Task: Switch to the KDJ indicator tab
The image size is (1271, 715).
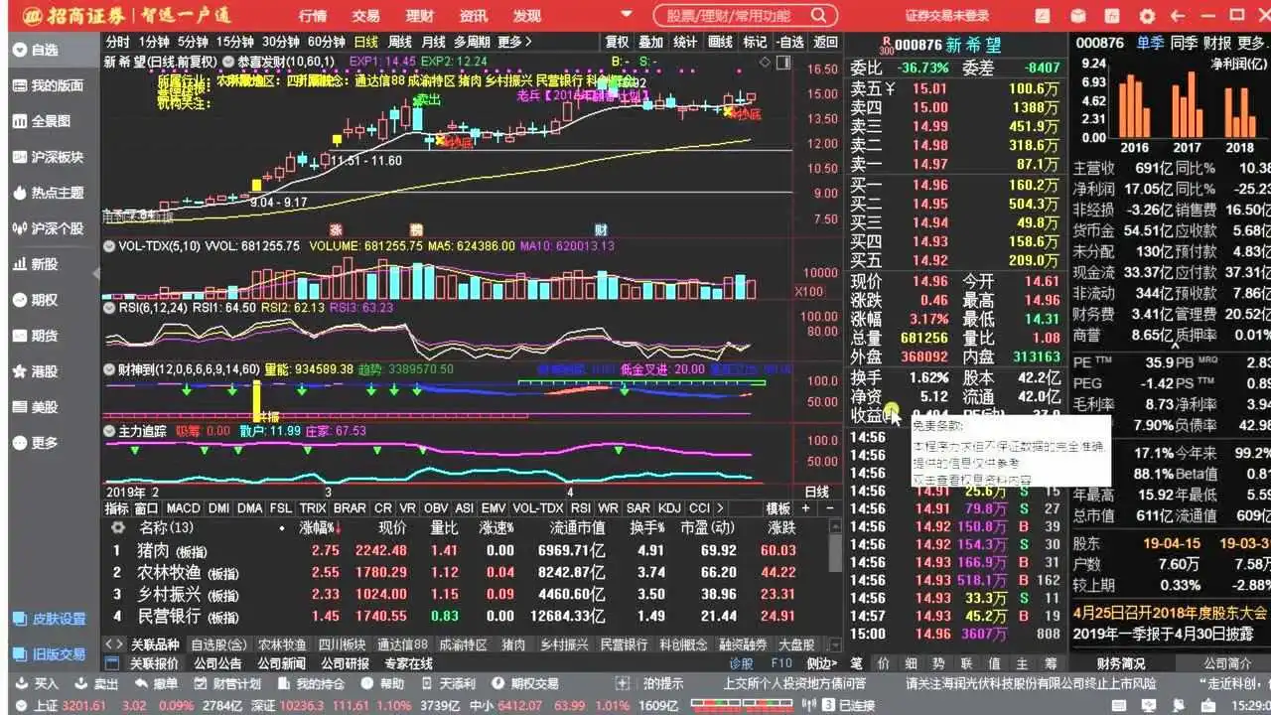Action: [x=670, y=508]
